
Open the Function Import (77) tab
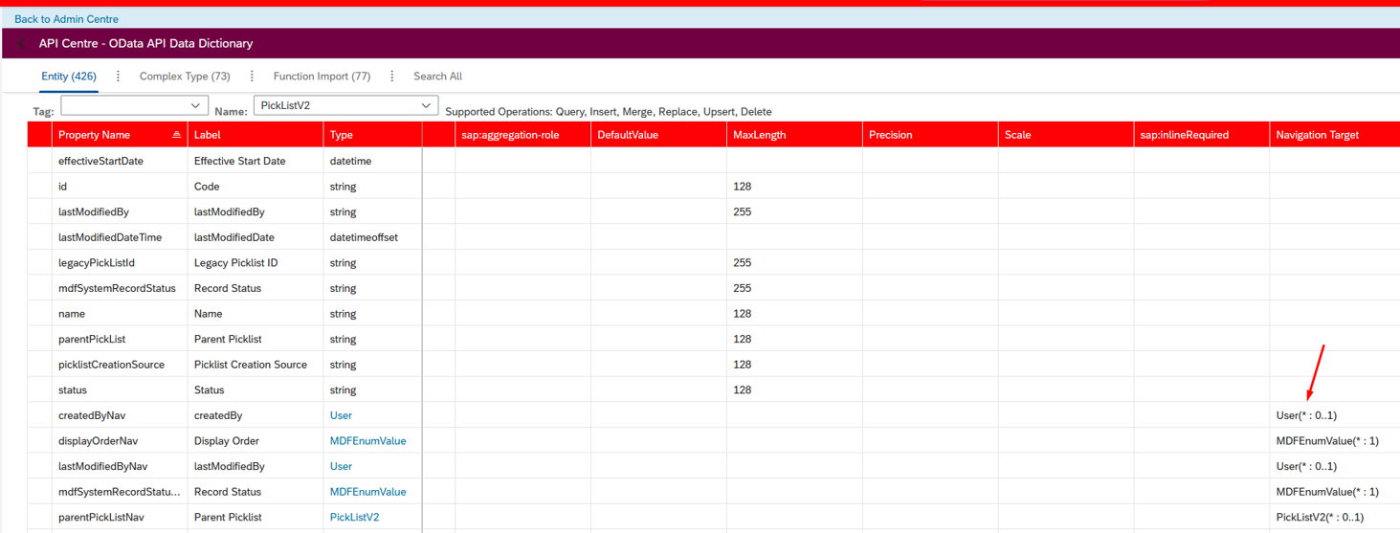(x=322, y=77)
